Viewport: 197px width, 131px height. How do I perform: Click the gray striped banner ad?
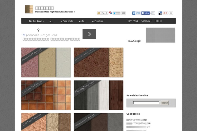click(x=161, y=35)
